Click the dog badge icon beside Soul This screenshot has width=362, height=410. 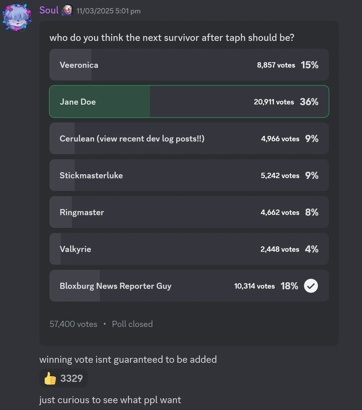pos(67,11)
